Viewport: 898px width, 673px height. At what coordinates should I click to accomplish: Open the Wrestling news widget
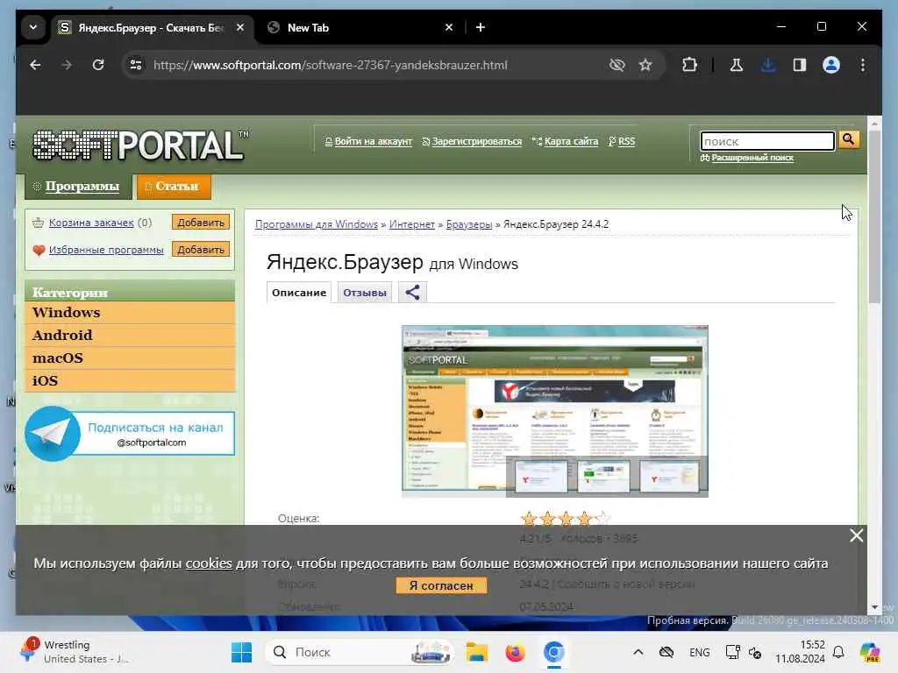pos(75,652)
